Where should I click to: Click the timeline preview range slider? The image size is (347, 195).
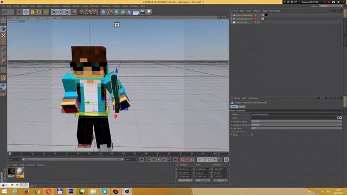[72, 159]
